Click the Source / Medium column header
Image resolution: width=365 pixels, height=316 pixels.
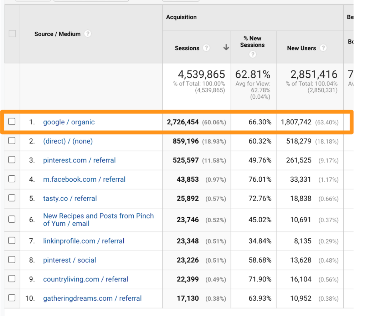(57, 34)
